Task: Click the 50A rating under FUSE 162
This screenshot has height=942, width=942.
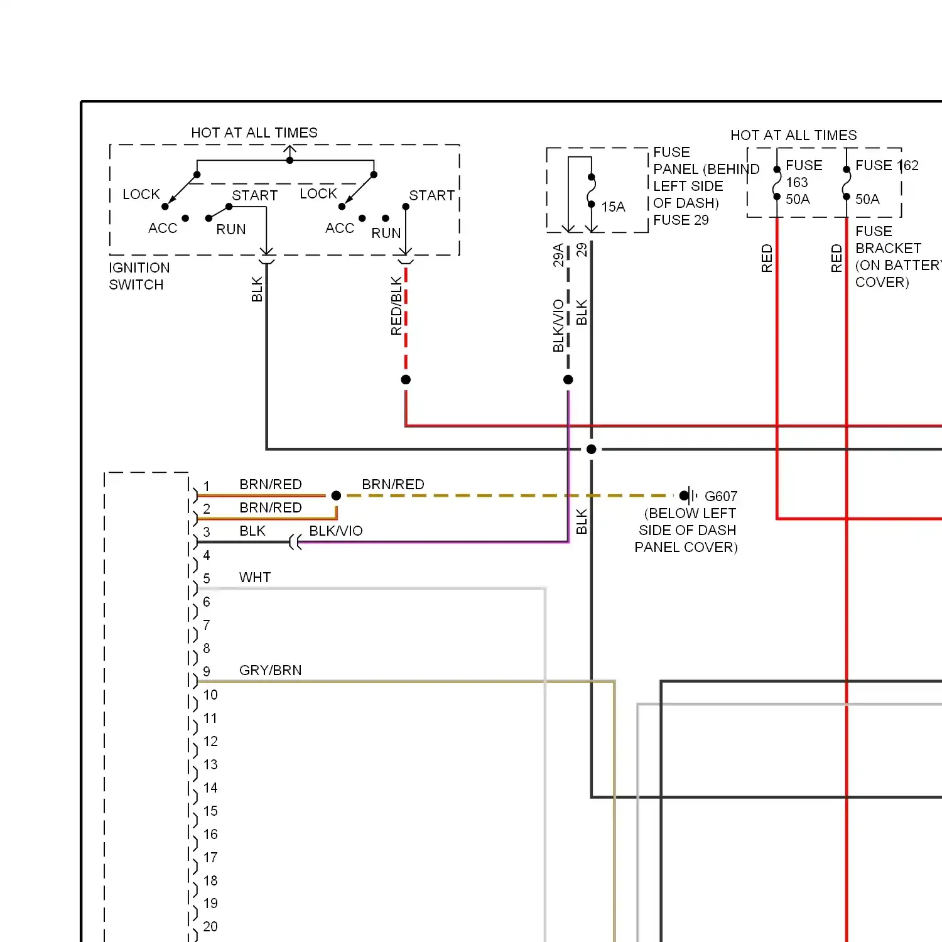Action: [x=867, y=199]
